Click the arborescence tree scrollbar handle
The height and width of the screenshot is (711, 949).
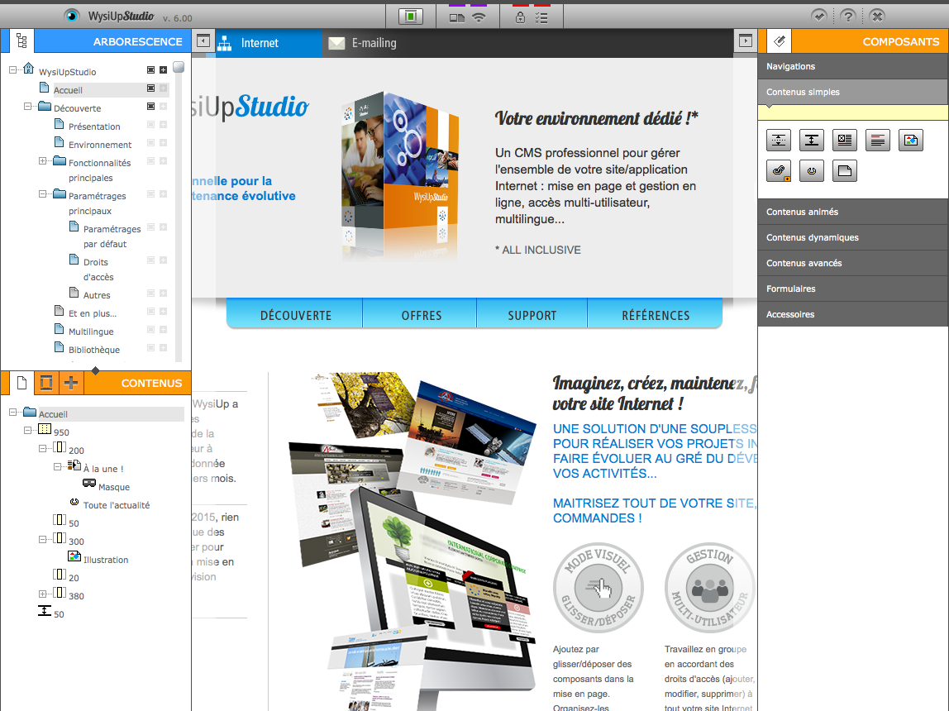[179, 67]
